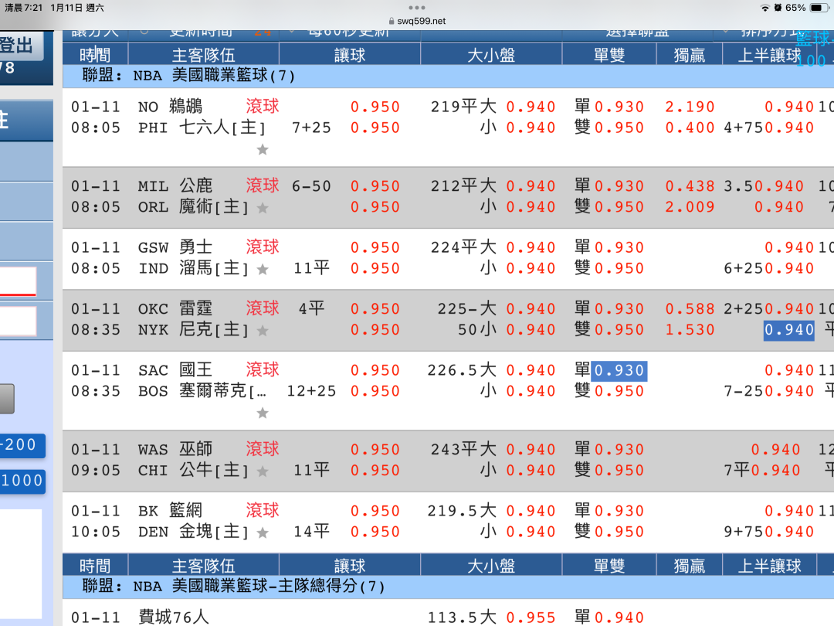Open 滾球 live betting for GSW 勇士
This screenshot has width=834, height=626.
tap(263, 247)
